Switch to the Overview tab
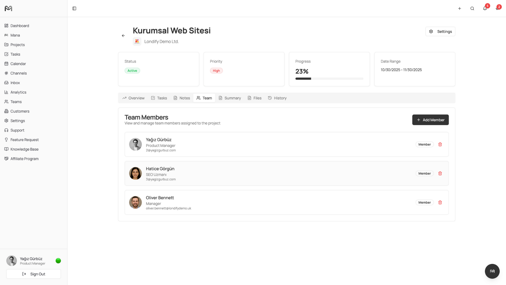The height and width of the screenshot is (285, 506). coord(133,98)
